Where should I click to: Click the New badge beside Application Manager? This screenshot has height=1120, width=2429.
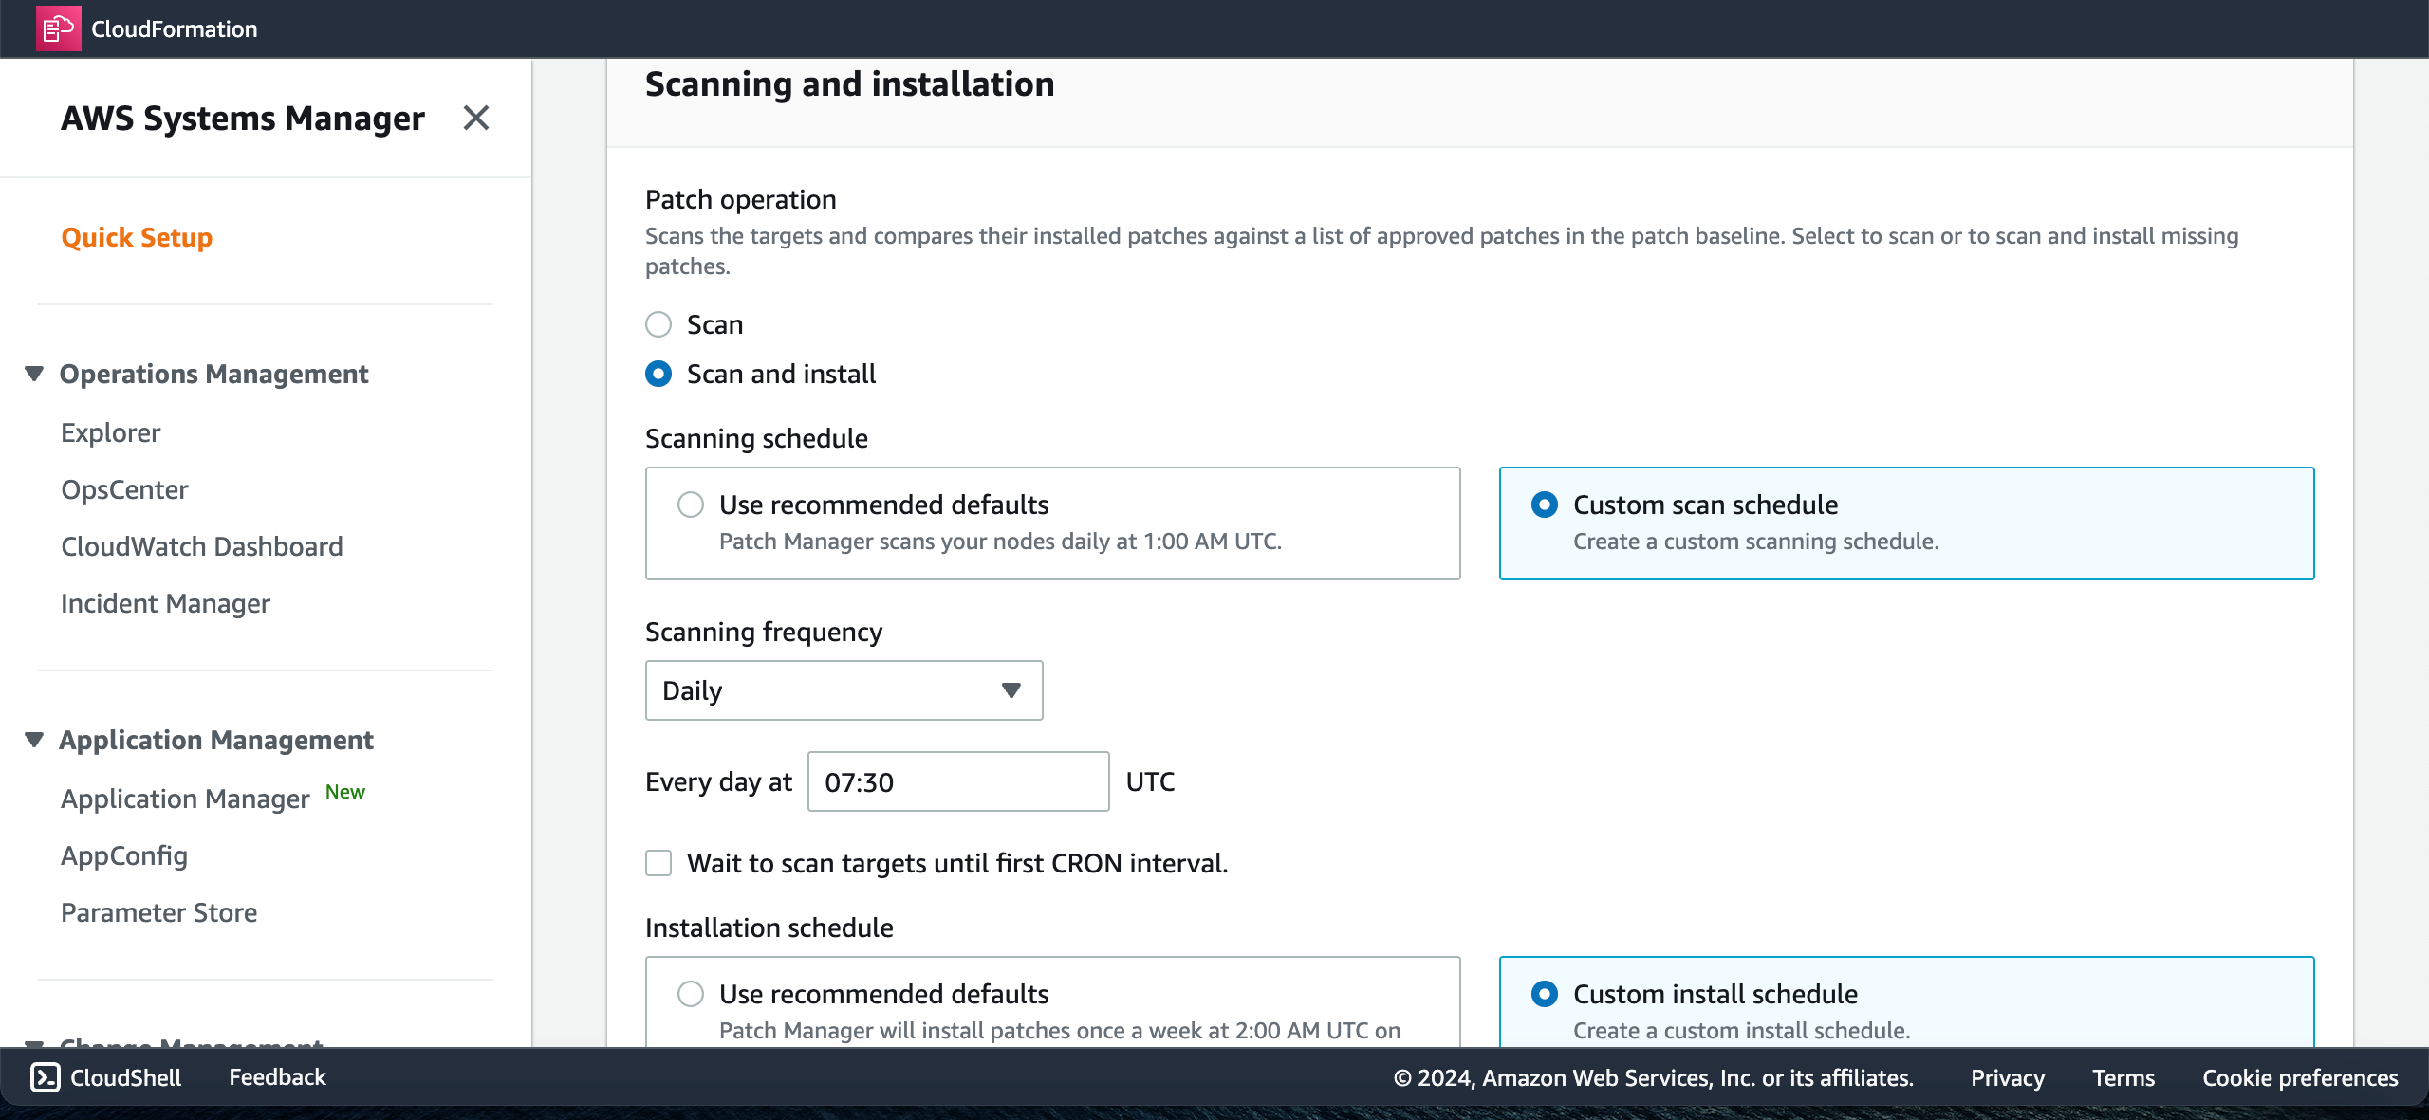345,792
